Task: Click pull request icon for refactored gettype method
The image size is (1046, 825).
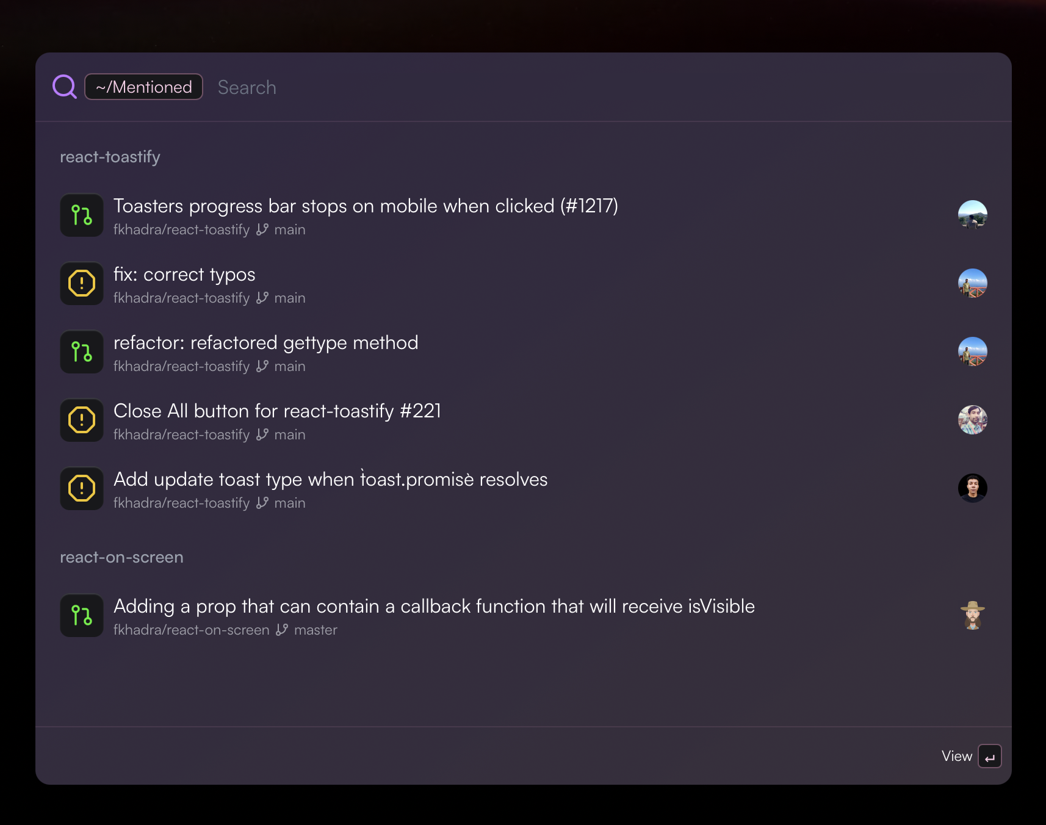Action: tap(82, 352)
